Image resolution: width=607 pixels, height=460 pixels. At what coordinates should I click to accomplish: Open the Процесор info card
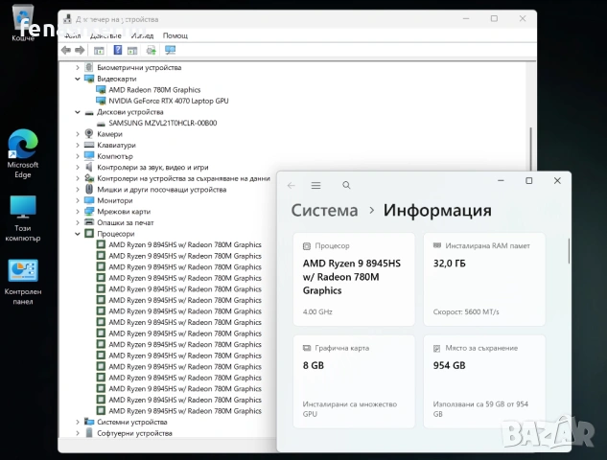pyautogui.click(x=354, y=279)
